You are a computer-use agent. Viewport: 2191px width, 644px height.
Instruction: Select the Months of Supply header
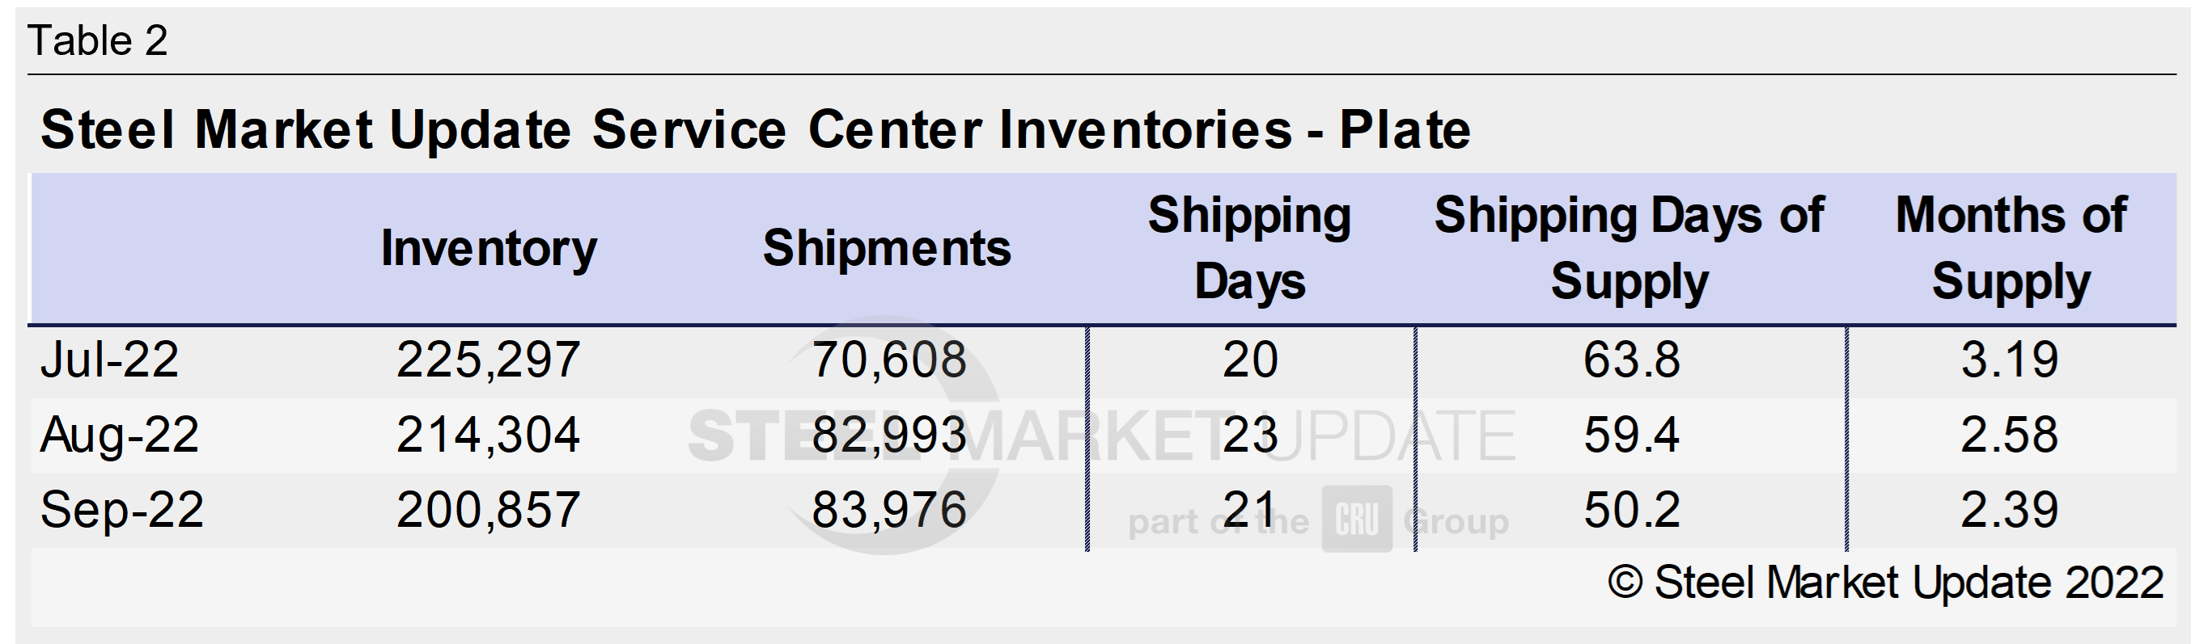(x=2011, y=248)
